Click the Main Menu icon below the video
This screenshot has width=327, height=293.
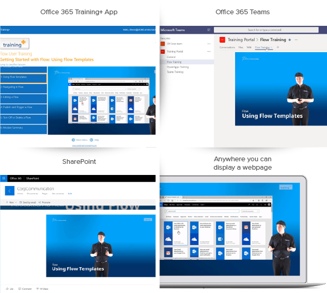coord(73,140)
